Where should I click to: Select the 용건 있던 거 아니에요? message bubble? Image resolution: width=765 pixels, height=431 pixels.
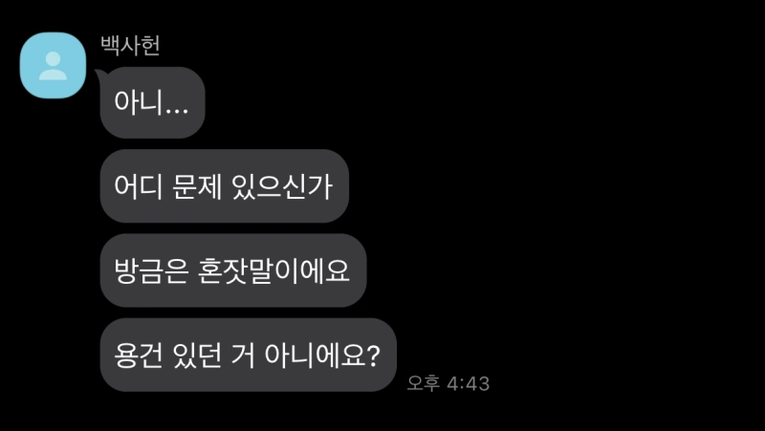coord(249,355)
